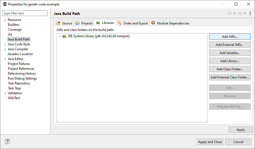Open the forward history dropdown arrow
This screenshot has height=149, width=255.
point(245,13)
